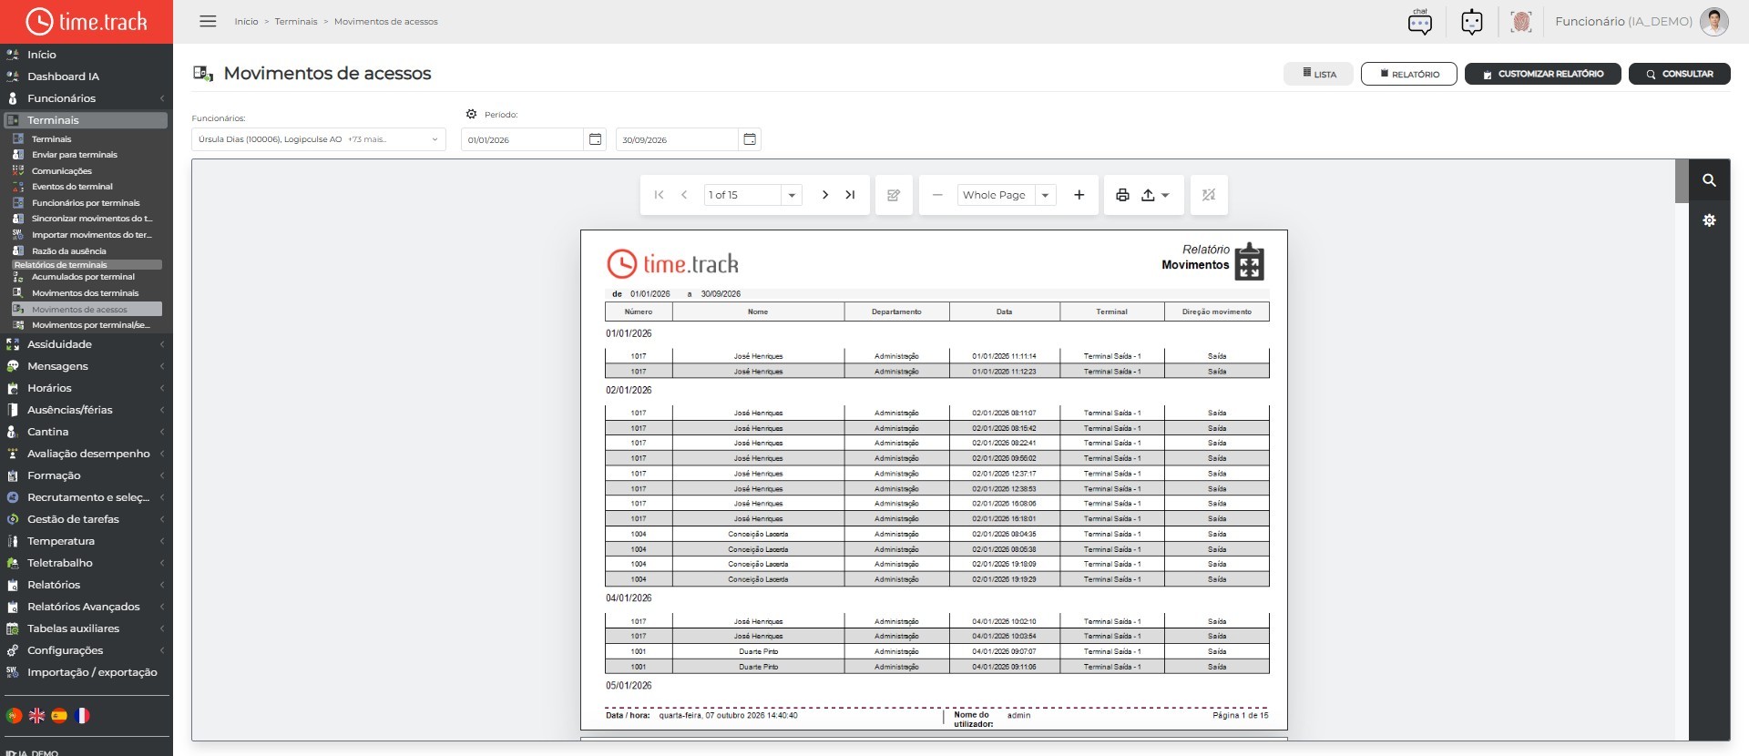This screenshot has width=1749, height=756.
Task: Click the CONSULTAR button
Action: (x=1679, y=74)
